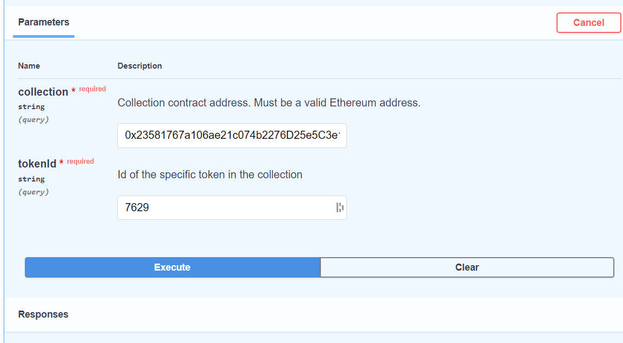623x343 pixels.
Task: Click the string type label under tokenId
Action: click(x=31, y=179)
